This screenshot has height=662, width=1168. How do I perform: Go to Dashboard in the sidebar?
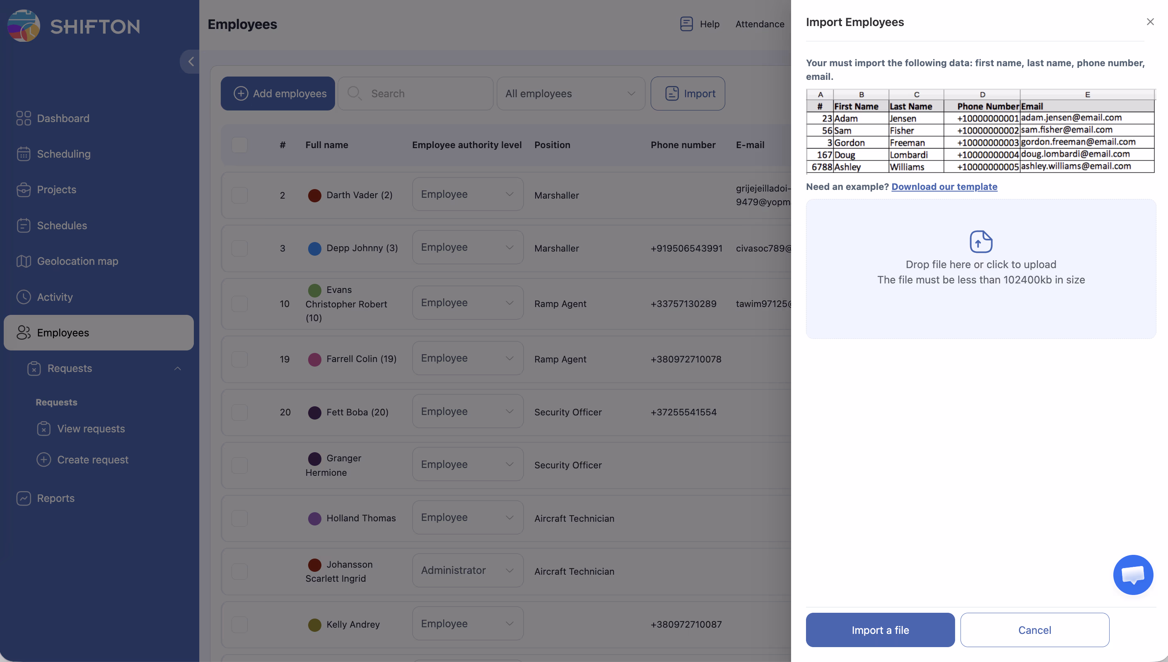pyautogui.click(x=63, y=118)
